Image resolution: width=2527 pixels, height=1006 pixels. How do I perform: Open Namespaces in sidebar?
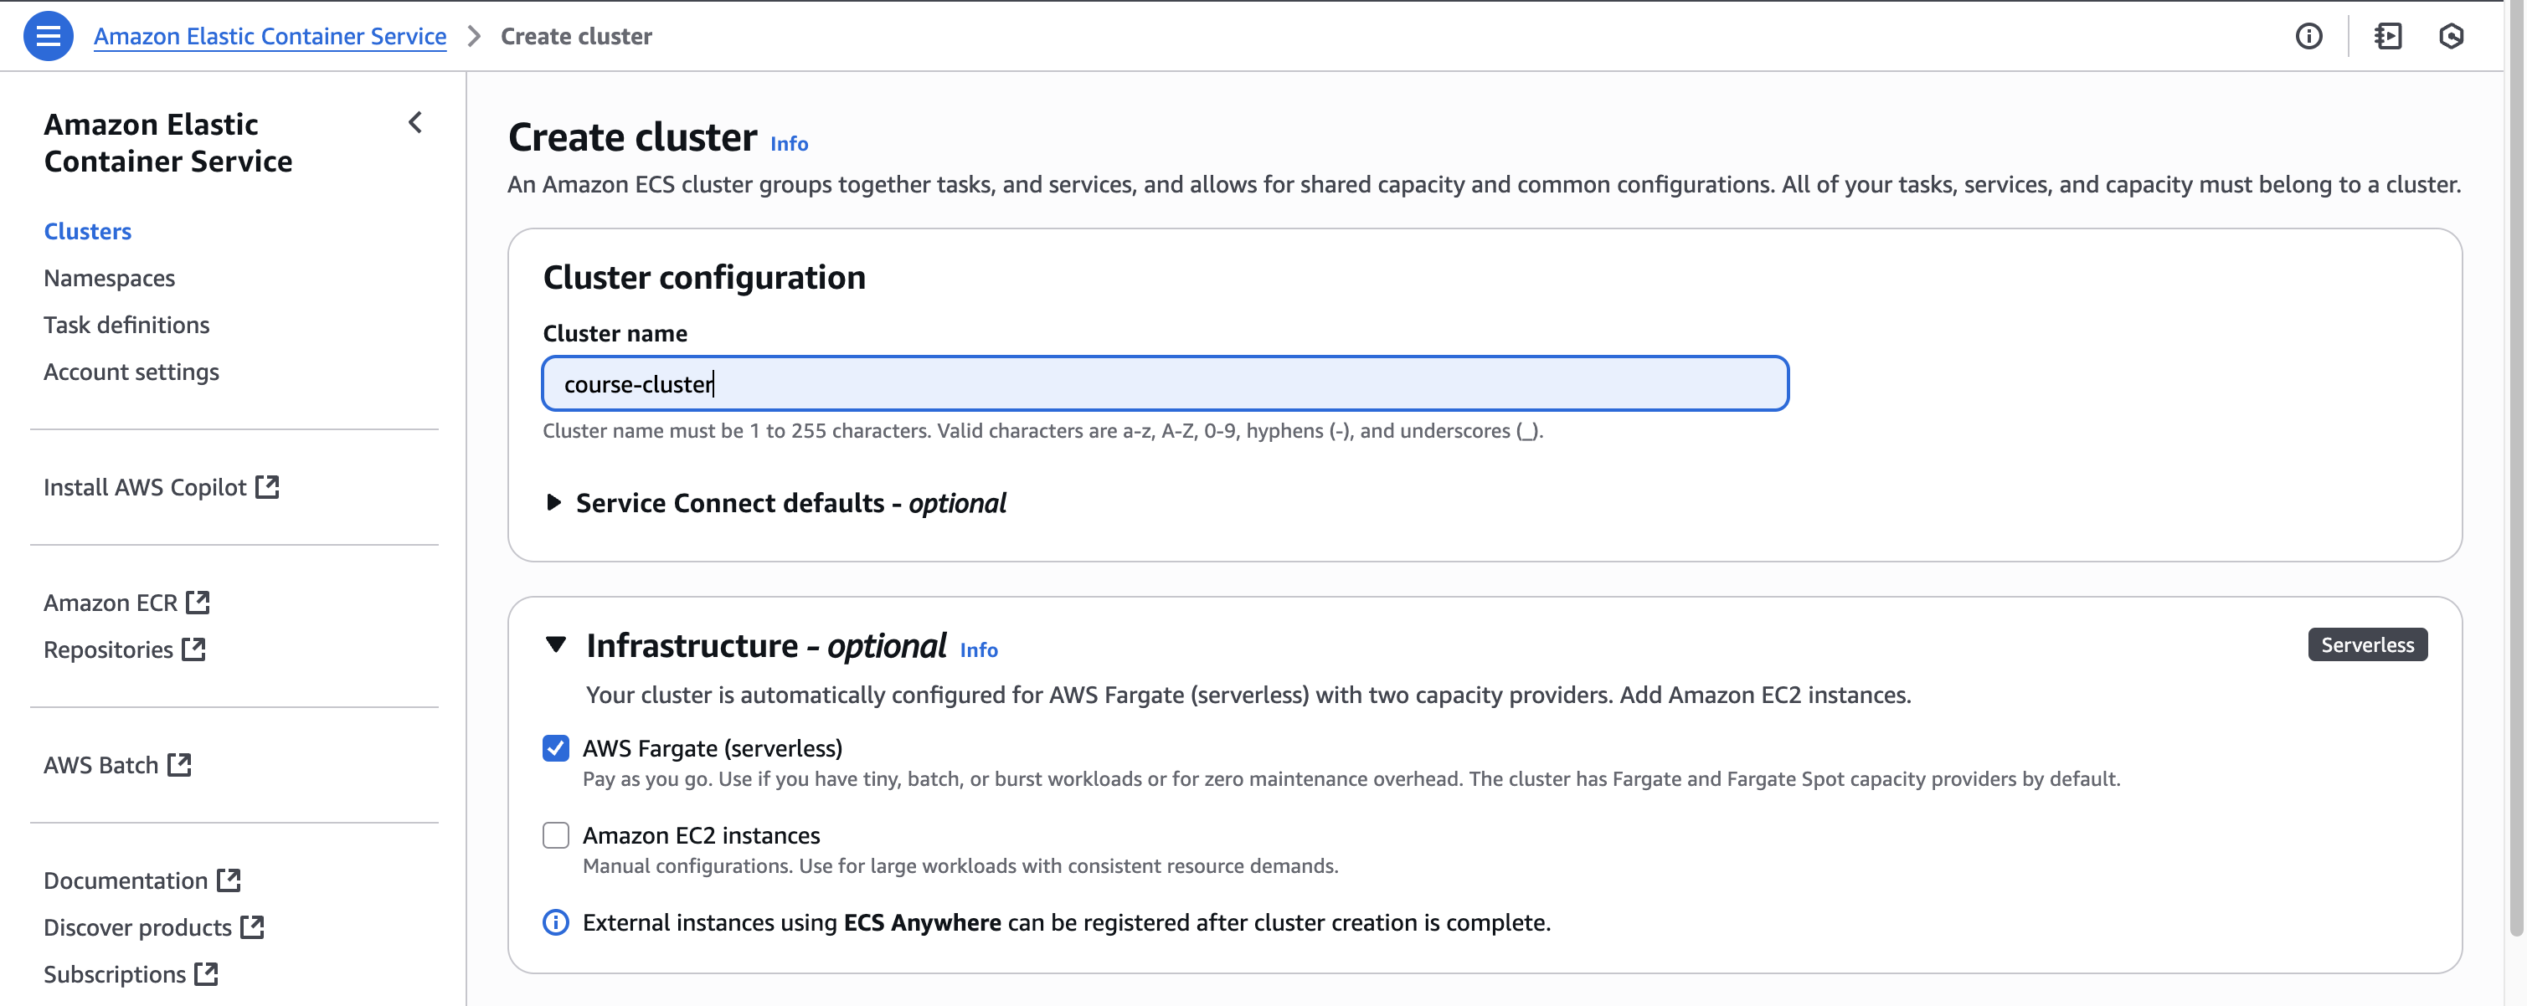tap(109, 278)
